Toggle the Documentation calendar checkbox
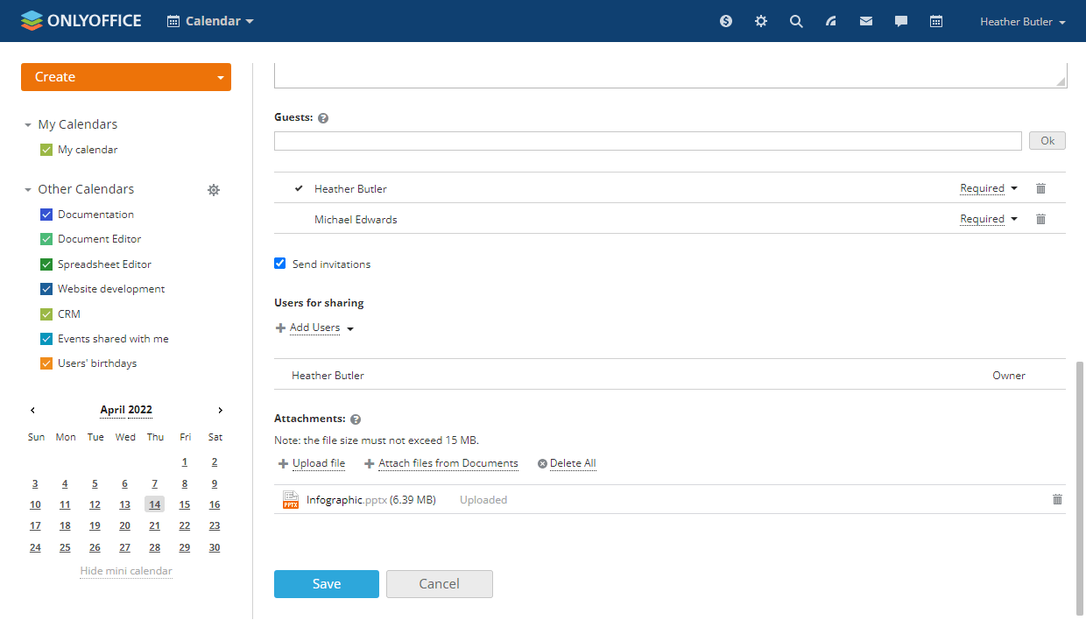 coord(46,215)
